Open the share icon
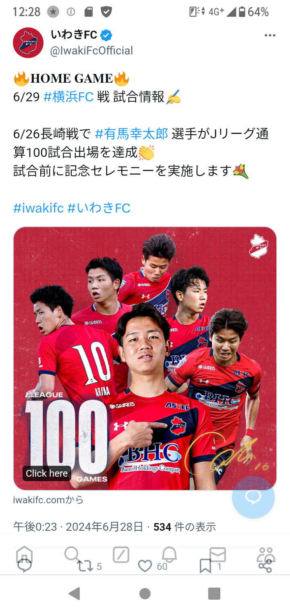The height and width of the screenshot is (613, 290). [x=265, y=566]
